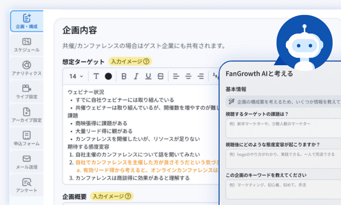Click the line 自社主催のカンファレンスについて話を聞いてみたい

pyautogui.click(x=137, y=155)
